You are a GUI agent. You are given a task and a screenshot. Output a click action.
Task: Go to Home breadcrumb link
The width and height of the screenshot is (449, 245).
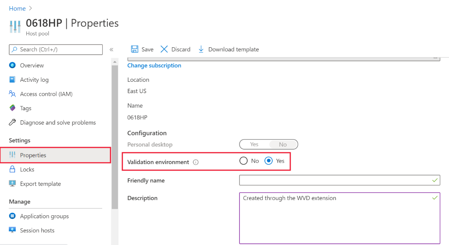point(17,9)
